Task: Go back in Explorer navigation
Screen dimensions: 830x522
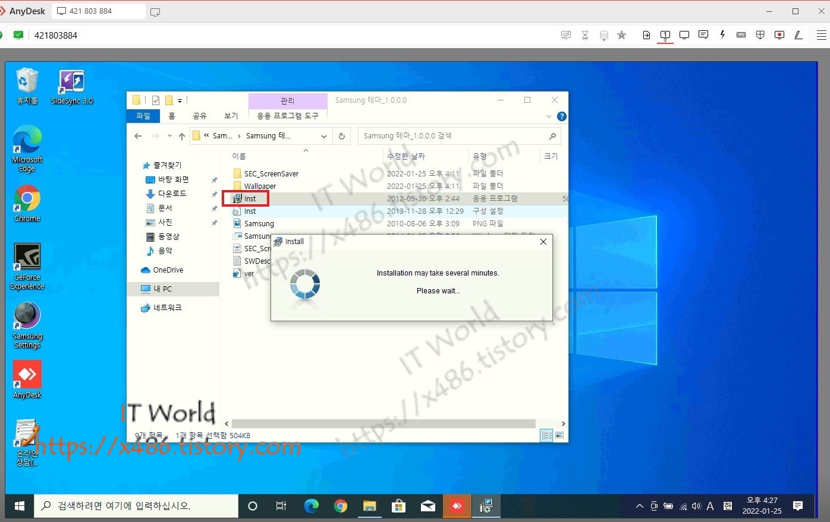Action: 138,136
